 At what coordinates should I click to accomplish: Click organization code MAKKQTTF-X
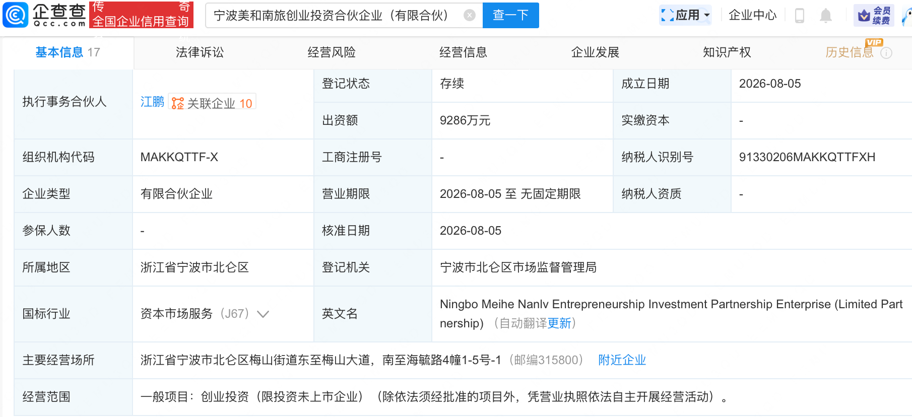(x=179, y=157)
